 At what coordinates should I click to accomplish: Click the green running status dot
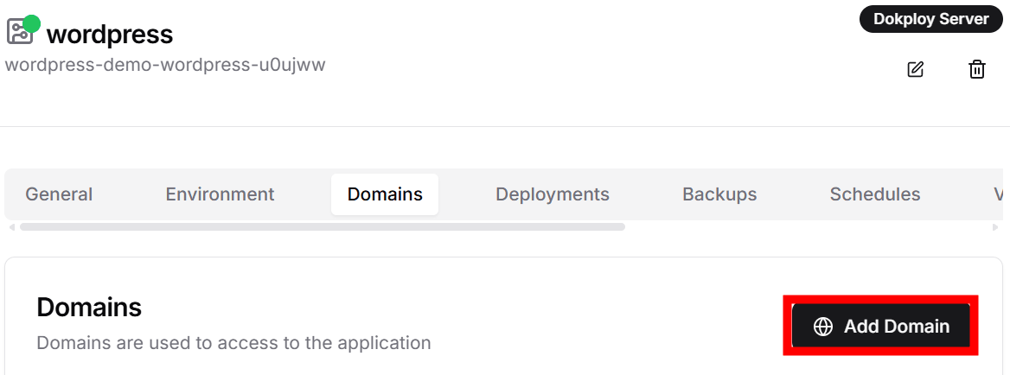click(32, 23)
